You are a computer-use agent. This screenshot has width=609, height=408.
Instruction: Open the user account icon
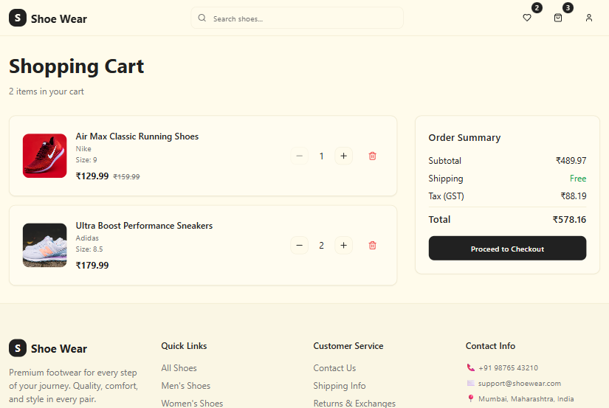[x=588, y=18]
